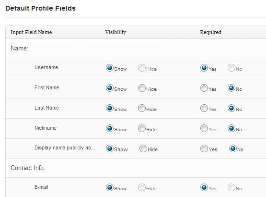Mark Nickname as required Yes
Image resolution: width=266 pixels, height=197 pixels.
coord(204,128)
